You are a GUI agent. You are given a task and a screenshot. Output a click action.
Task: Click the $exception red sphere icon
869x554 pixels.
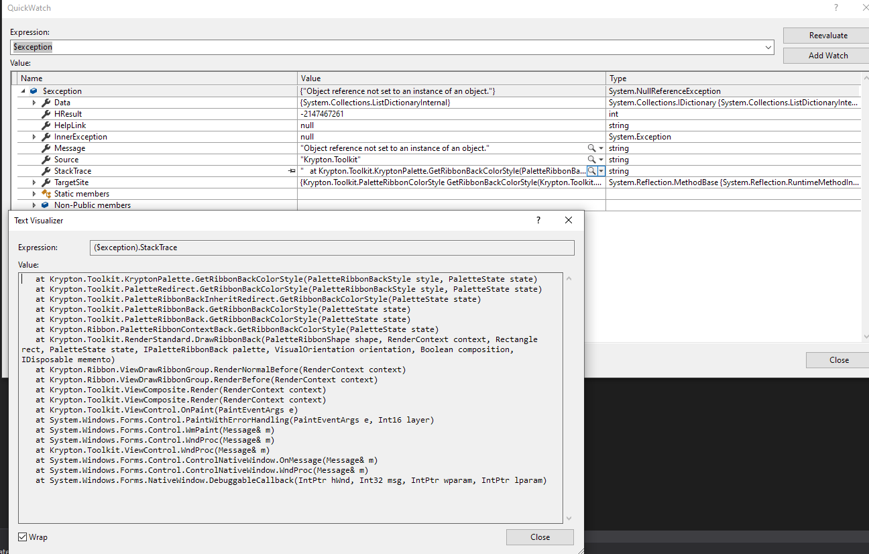coord(32,91)
